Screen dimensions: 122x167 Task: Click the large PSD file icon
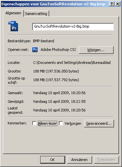pos(13,26)
